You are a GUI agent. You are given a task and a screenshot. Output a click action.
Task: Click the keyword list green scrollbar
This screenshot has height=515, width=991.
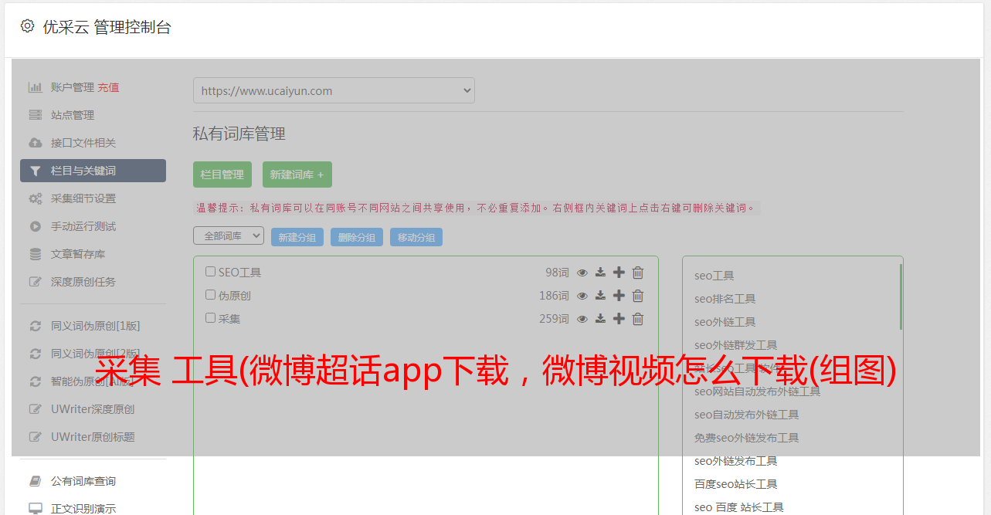click(901, 296)
